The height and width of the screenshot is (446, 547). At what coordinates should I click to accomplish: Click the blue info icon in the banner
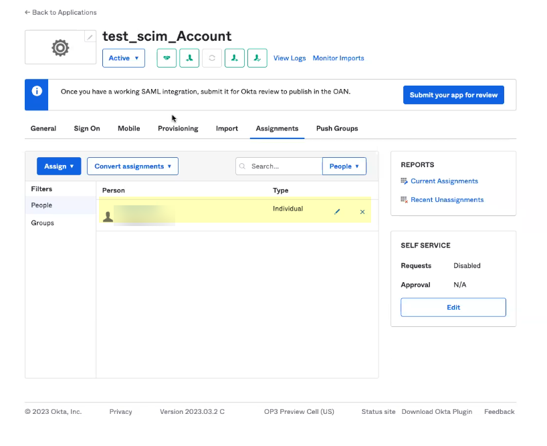coord(37,92)
